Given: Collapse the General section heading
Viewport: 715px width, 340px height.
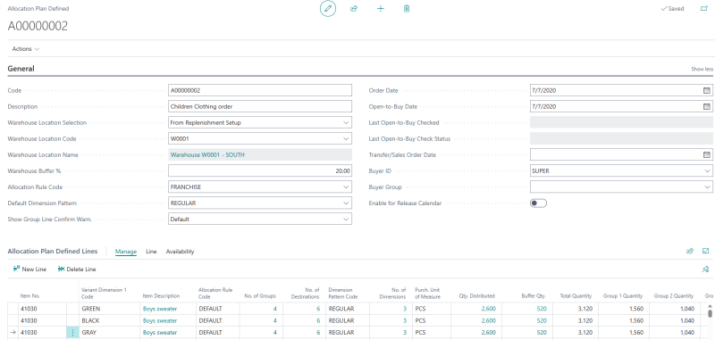Looking at the screenshot, I should tap(21, 69).
